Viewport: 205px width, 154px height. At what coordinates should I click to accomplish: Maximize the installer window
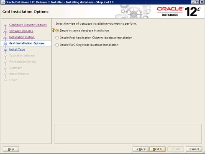pyautogui.click(x=197, y=2)
